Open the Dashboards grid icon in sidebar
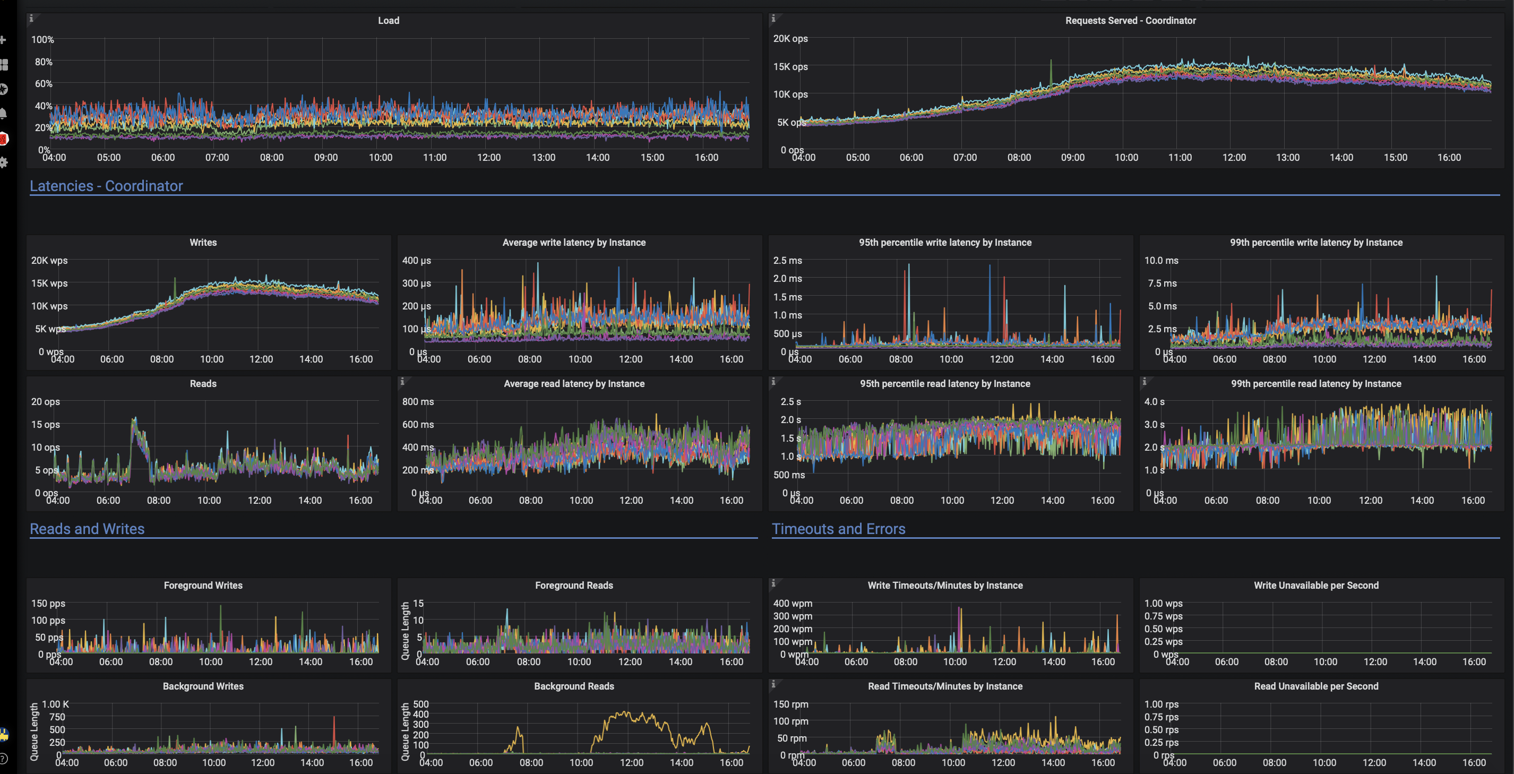The width and height of the screenshot is (1514, 774). (4, 65)
